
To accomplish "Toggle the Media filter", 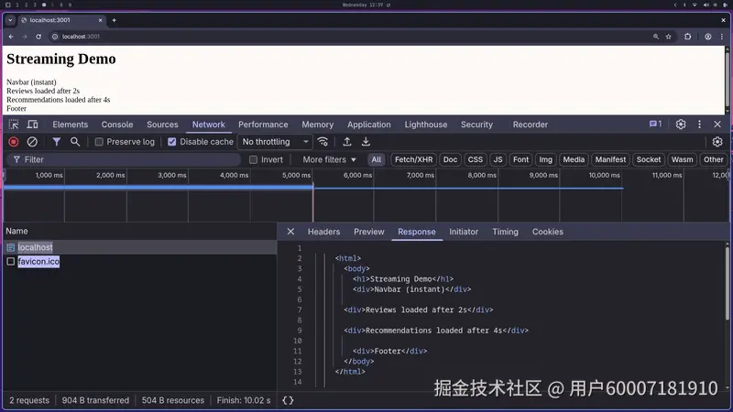I will [x=574, y=159].
